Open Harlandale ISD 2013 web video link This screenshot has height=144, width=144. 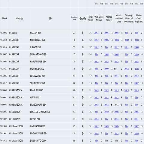(x=96, y=62)
